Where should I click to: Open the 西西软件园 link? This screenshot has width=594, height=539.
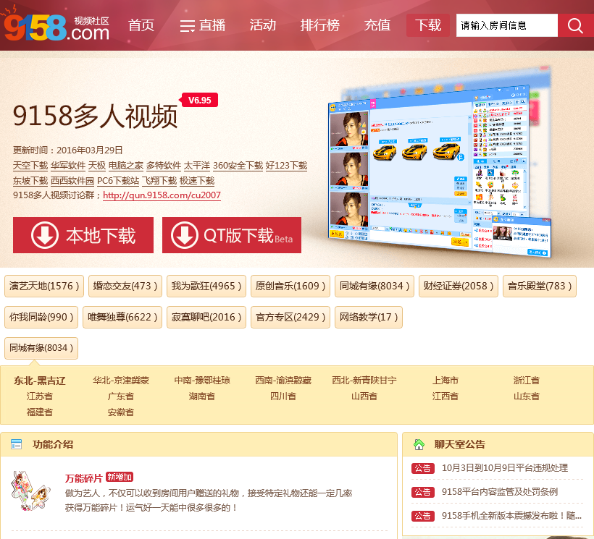coord(72,181)
